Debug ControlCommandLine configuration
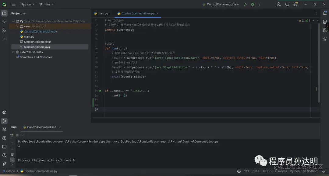Screen dimensions: 329x176 253,4
